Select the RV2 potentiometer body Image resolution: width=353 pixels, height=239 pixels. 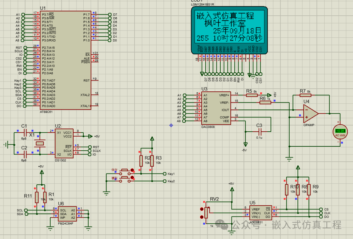(206, 213)
